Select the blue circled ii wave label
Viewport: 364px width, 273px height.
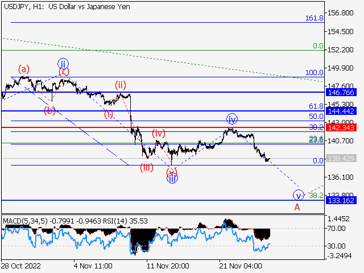pyautogui.click(x=63, y=64)
